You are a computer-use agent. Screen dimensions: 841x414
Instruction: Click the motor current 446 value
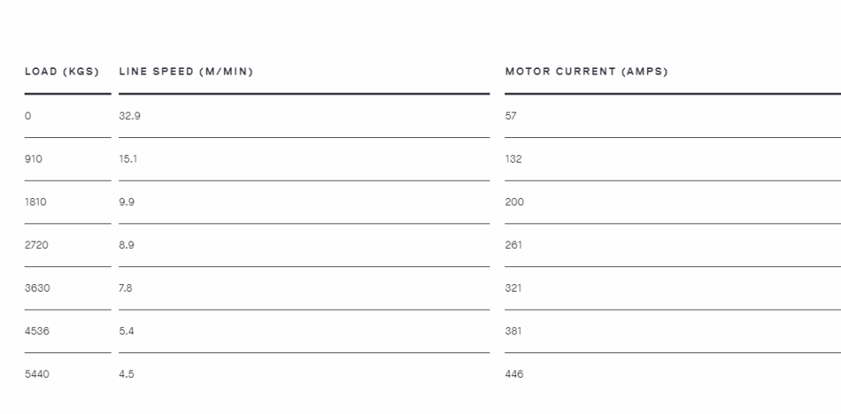pos(514,374)
